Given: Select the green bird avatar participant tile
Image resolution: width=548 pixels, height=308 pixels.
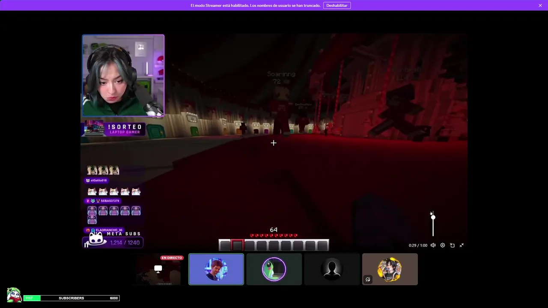Looking at the screenshot, I should pyautogui.click(x=274, y=269).
